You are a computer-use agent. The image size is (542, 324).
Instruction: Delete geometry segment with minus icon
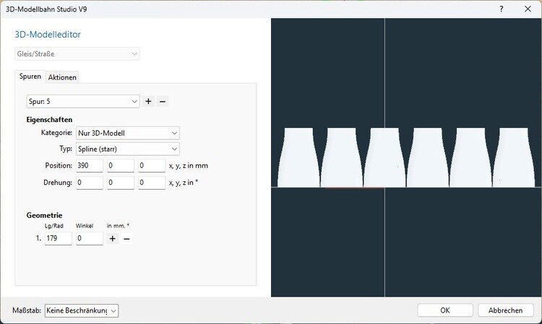tap(126, 238)
